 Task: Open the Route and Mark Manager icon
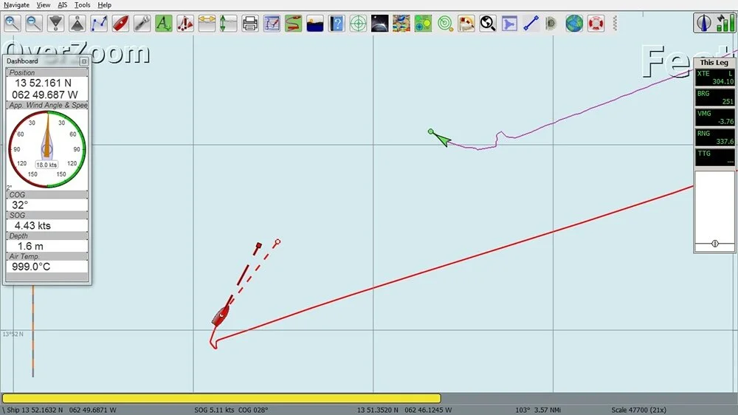point(272,23)
